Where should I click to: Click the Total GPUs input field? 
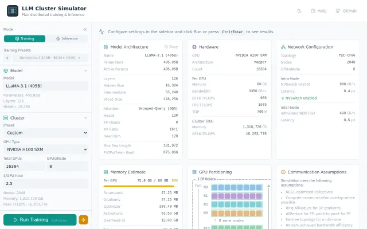tap(24, 167)
